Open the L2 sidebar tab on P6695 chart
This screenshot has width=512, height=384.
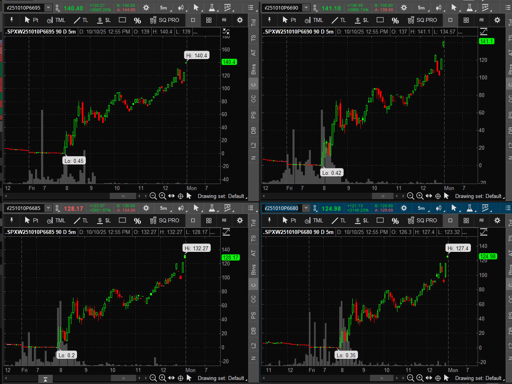click(253, 145)
